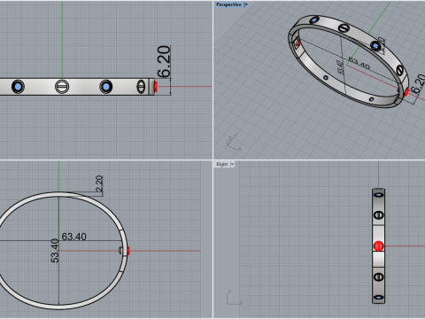The width and height of the screenshot is (425, 319).
Task: Select the red sphere in the Right viewport
Action: pyautogui.click(x=379, y=245)
